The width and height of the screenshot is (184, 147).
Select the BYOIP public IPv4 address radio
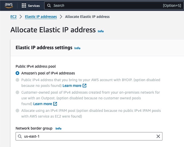coord(17,80)
